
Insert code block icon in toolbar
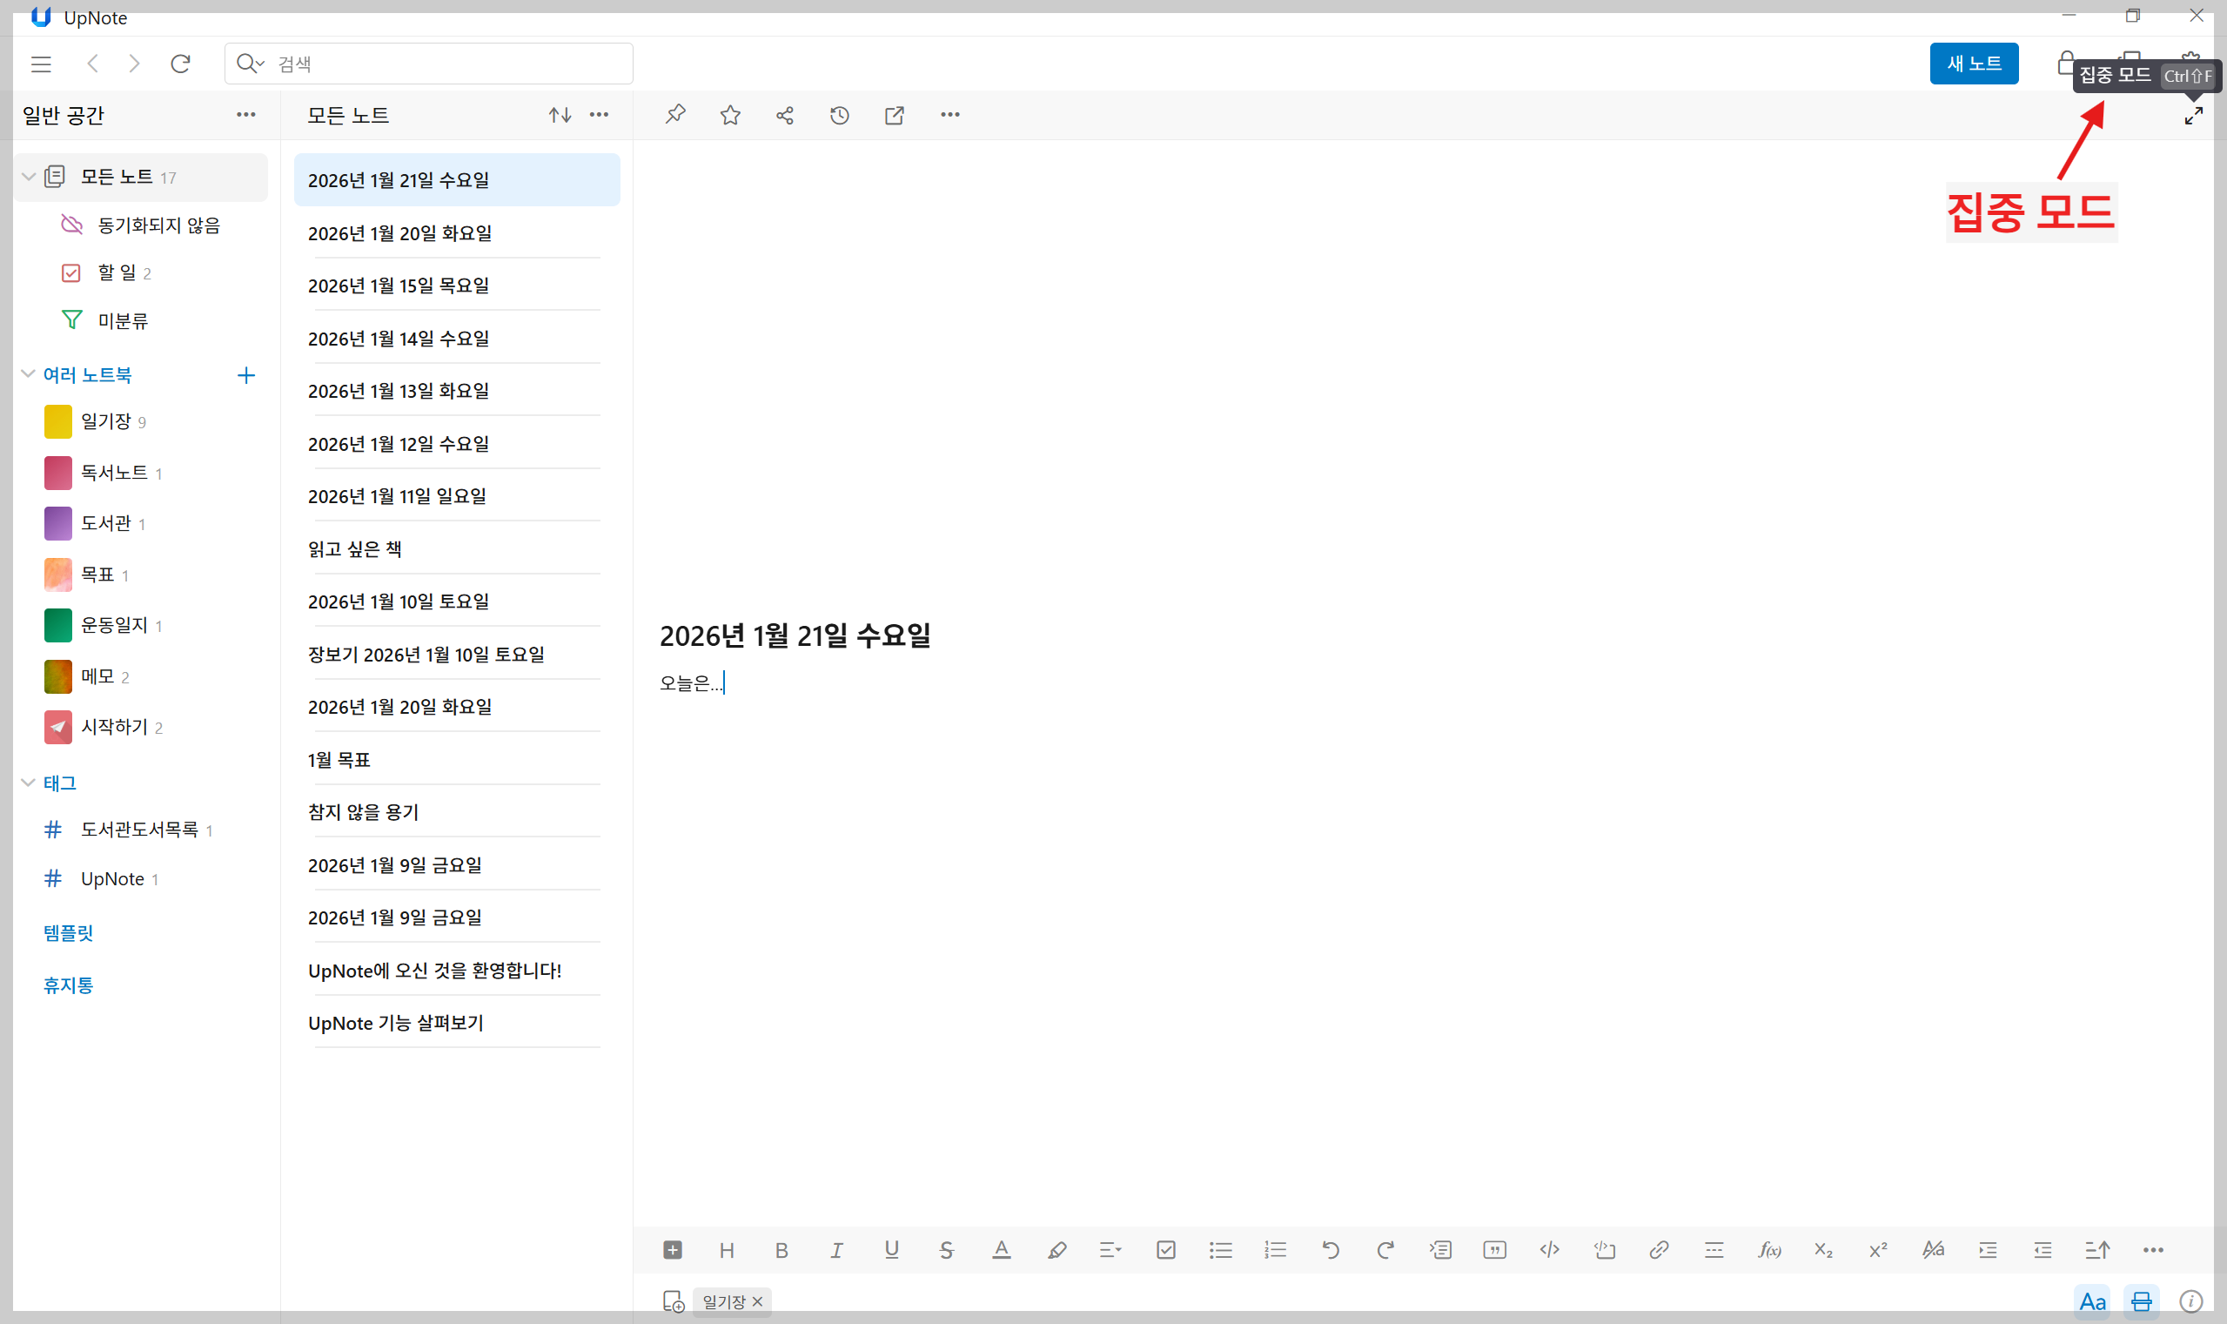pyautogui.click(x=1605, y=1250)
